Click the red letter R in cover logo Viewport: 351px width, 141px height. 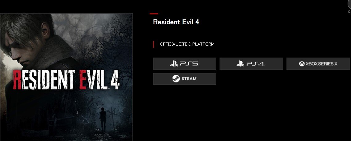pos(17,80)
